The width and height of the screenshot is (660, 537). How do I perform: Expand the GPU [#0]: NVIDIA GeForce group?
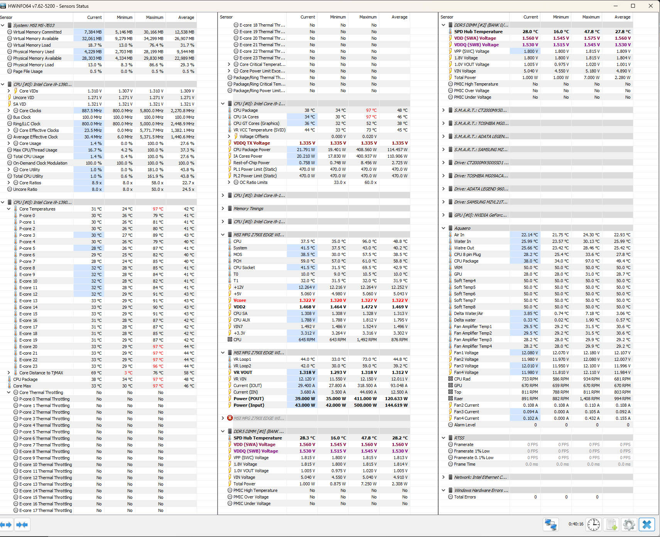click(444, 215)
